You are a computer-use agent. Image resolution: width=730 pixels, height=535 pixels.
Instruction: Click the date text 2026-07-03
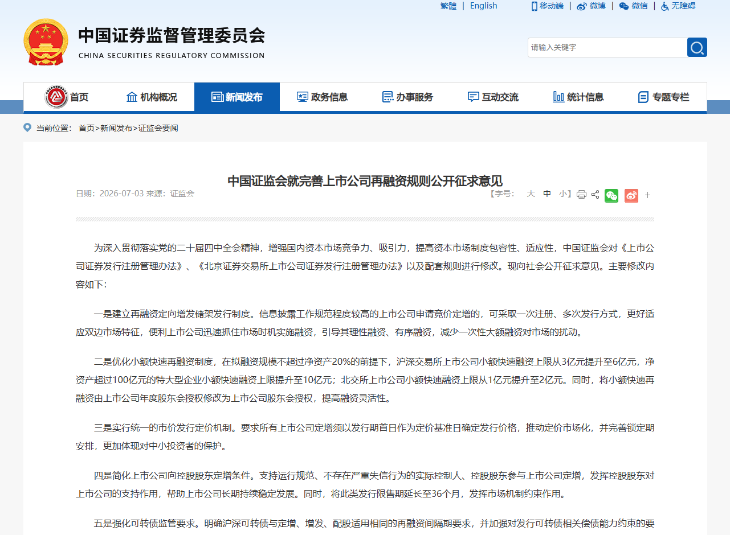tap(121, 194)
